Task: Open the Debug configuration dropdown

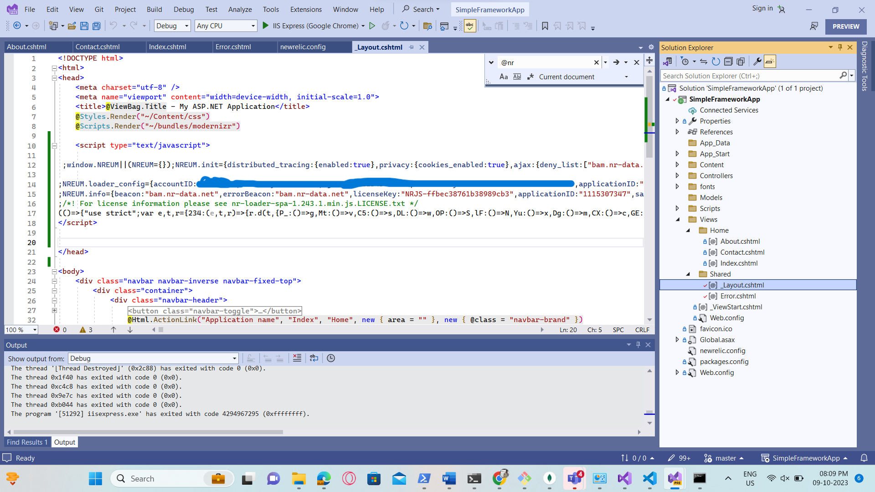Action: click(172, 26)
